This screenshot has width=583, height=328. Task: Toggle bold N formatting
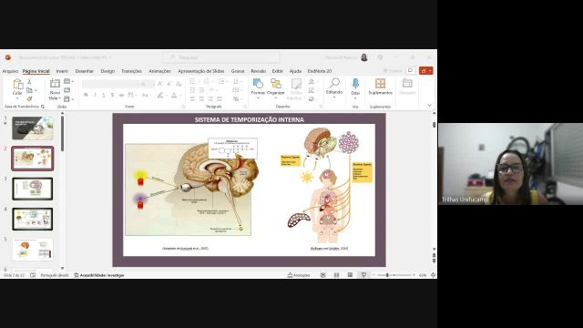86,95
